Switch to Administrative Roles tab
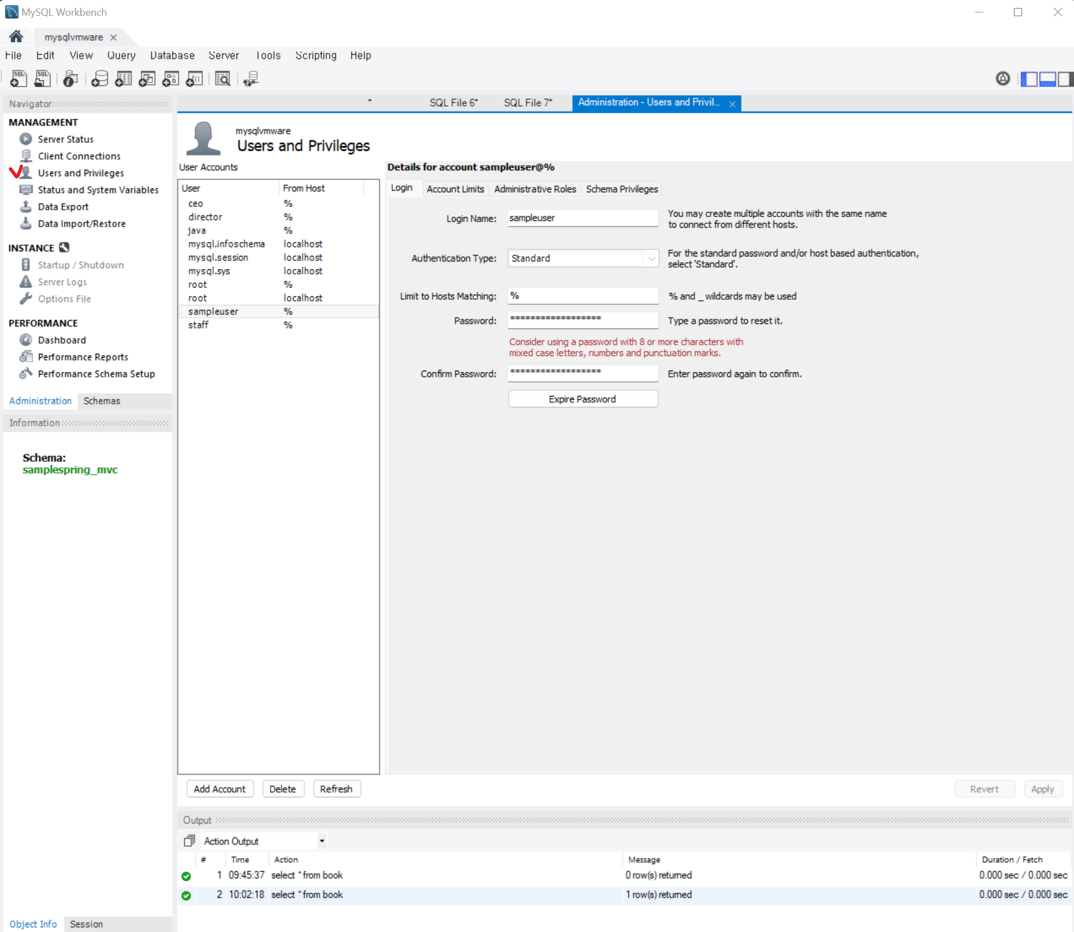 [535, 189]
